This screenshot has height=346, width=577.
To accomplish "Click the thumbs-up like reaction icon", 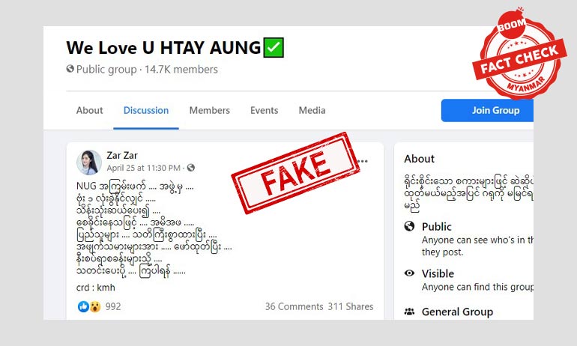I will pyautogui.click(x=83, y=306).
